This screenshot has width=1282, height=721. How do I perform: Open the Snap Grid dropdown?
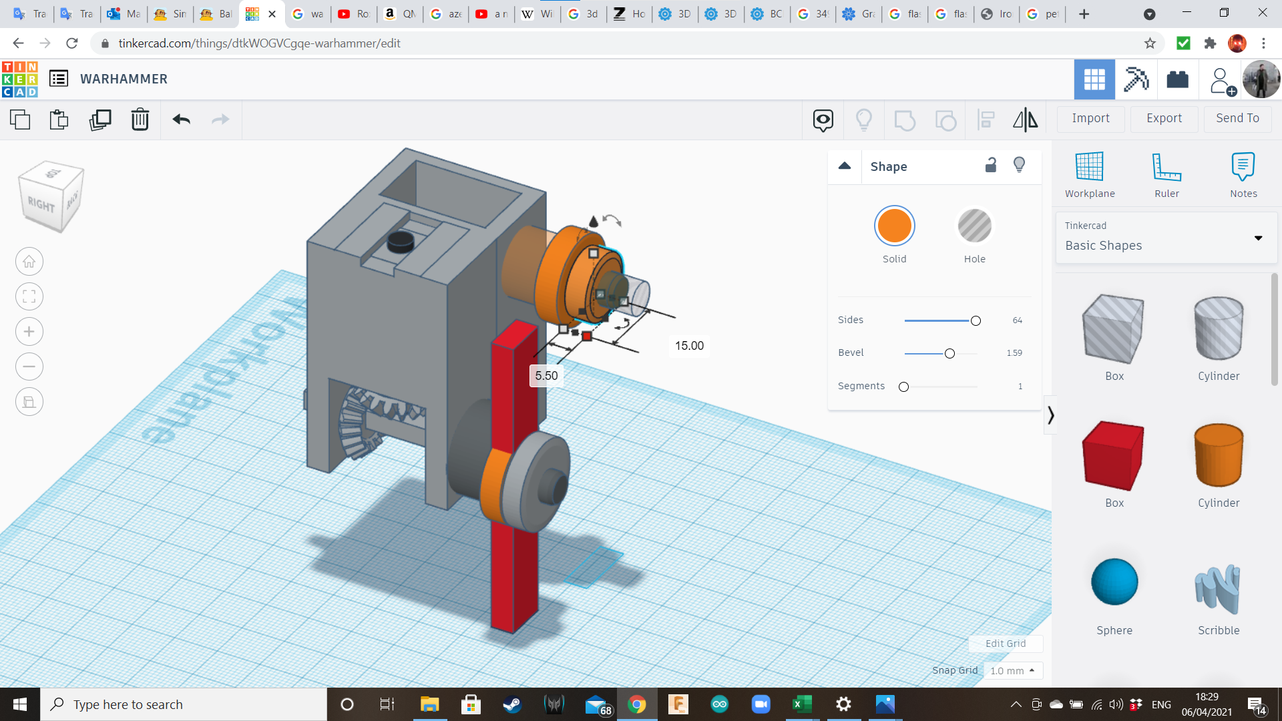[x=1012, y=670]
